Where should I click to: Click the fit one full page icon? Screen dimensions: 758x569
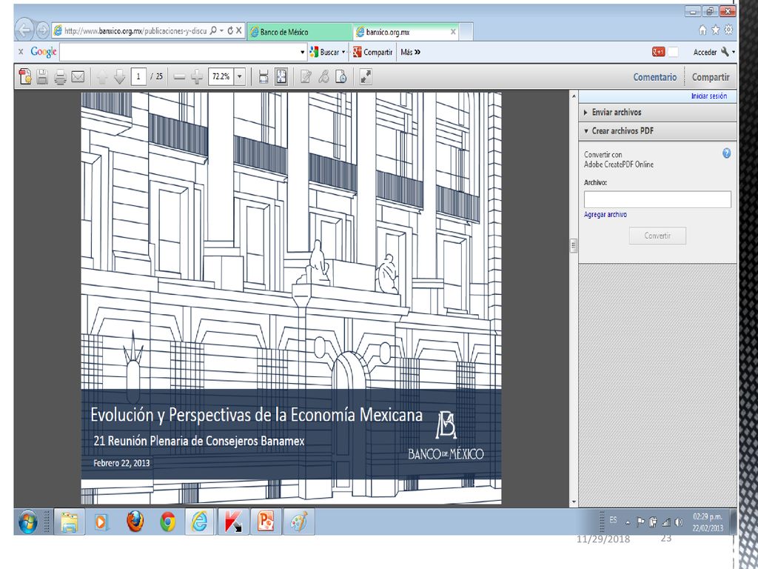coord(281,76)
